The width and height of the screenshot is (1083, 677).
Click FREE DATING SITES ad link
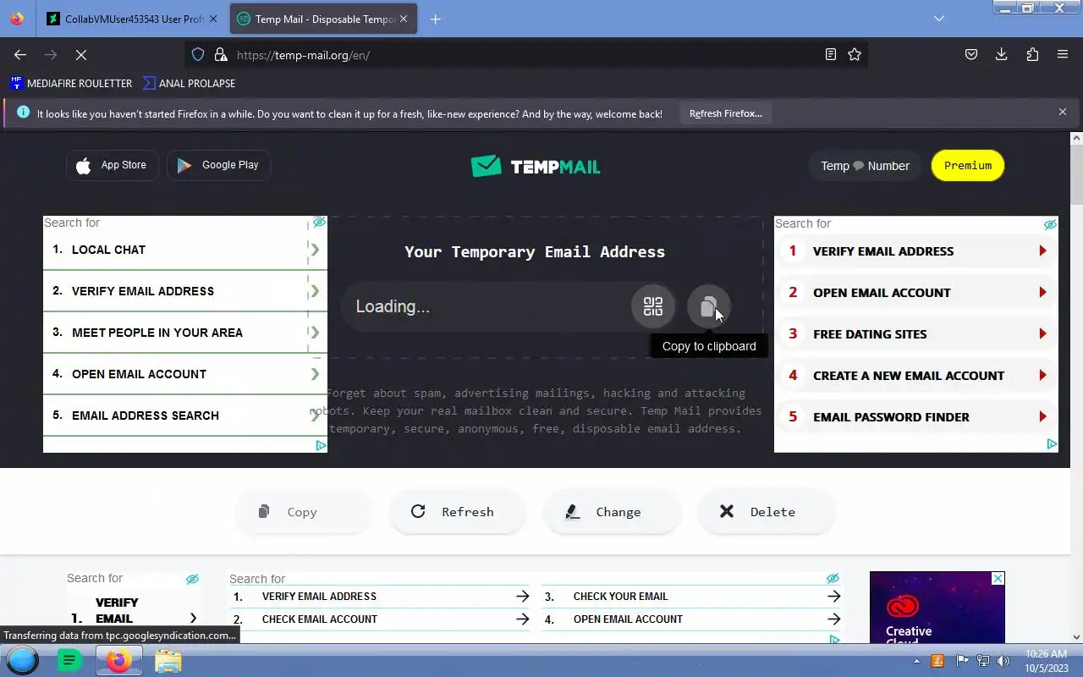[870, 334]
